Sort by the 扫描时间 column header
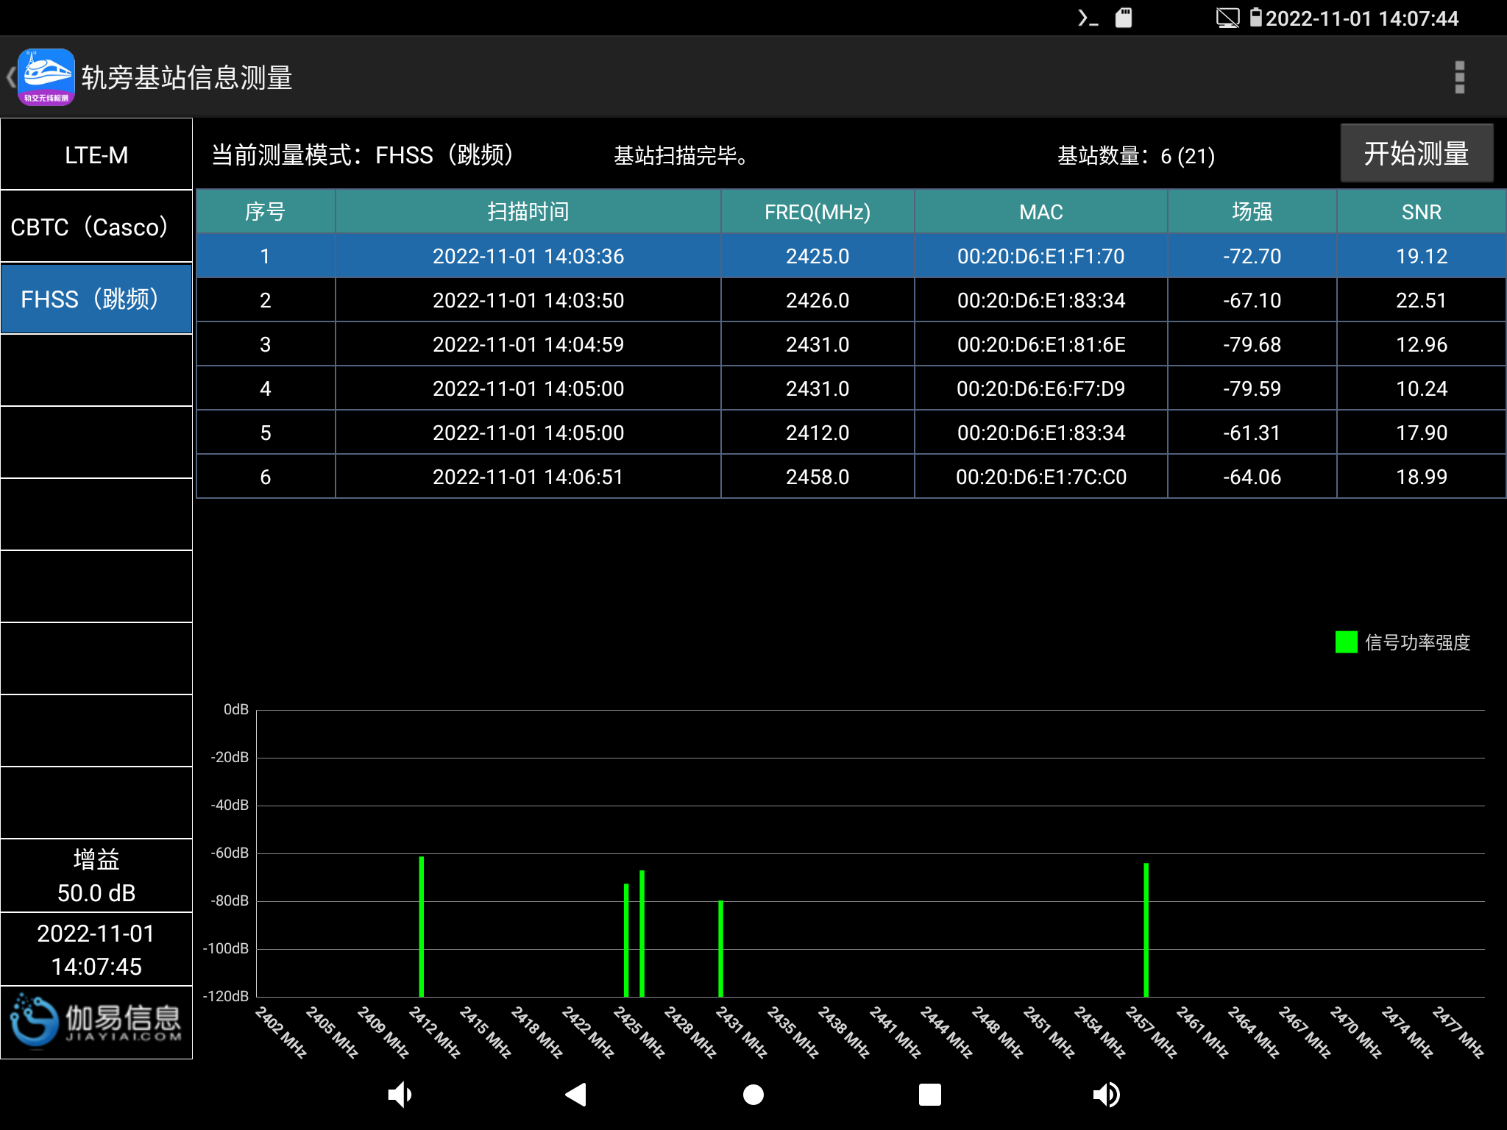 (528, 212)
